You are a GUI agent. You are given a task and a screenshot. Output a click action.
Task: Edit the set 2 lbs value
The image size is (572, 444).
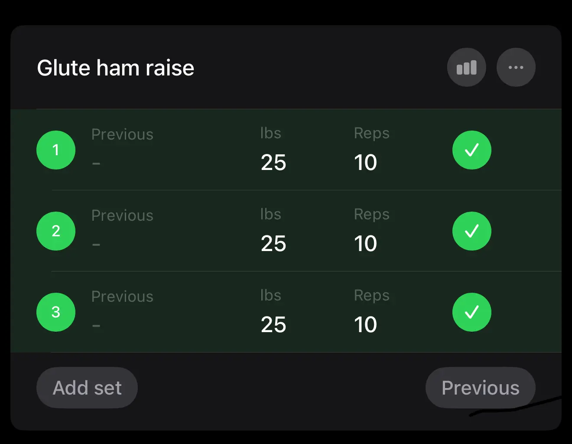(x=273, y=244)
